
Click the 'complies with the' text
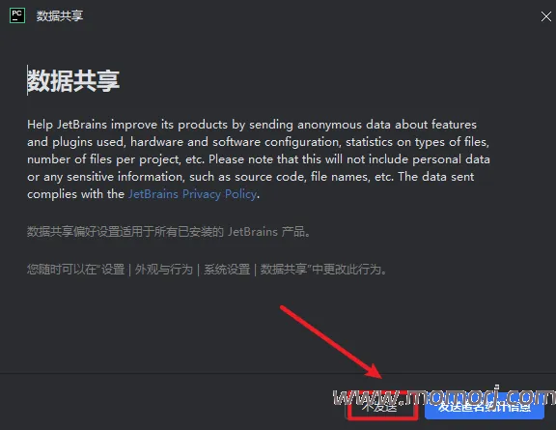click(x=75, y=194)
